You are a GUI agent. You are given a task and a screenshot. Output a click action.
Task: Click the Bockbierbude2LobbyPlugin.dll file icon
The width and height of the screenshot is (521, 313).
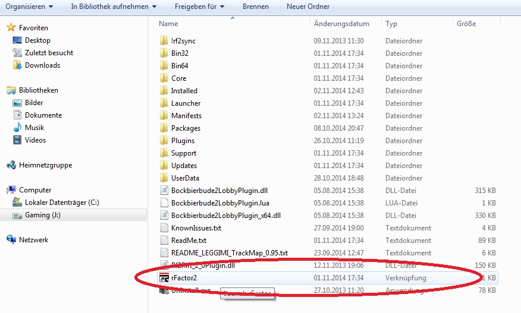point(165,190)
